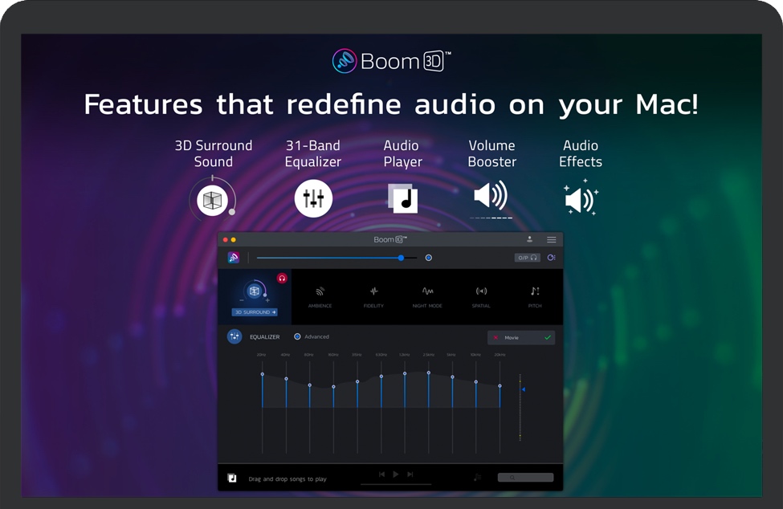Screen dimensions: 783x509
Task: Select the Pitch effect
Action: 535,296
